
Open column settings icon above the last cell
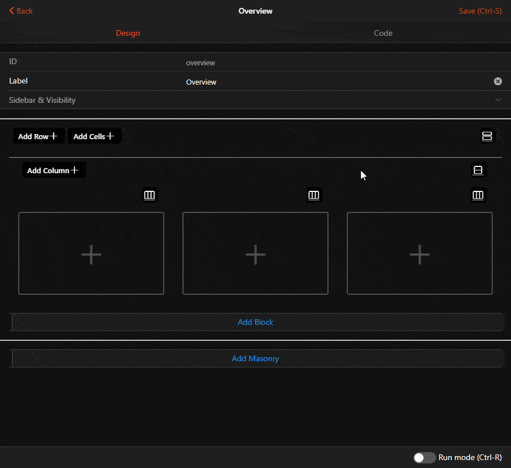click(478, 195)
